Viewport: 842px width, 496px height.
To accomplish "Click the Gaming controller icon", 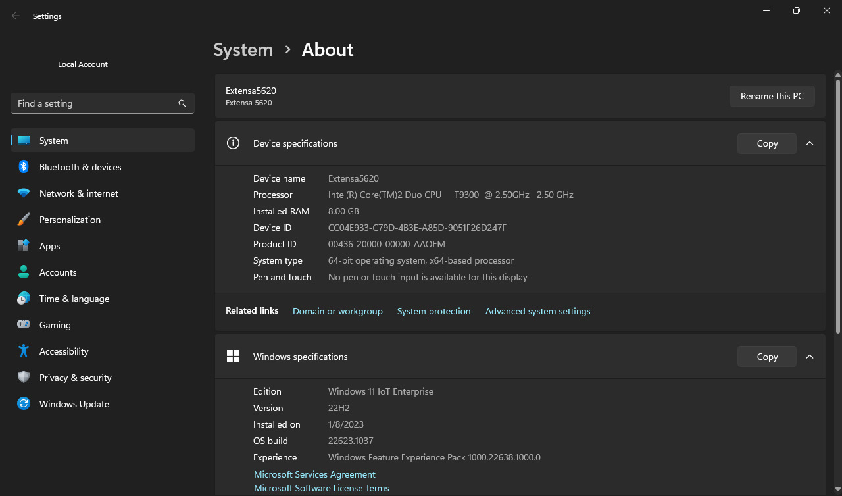I will [x=24, y=324].
